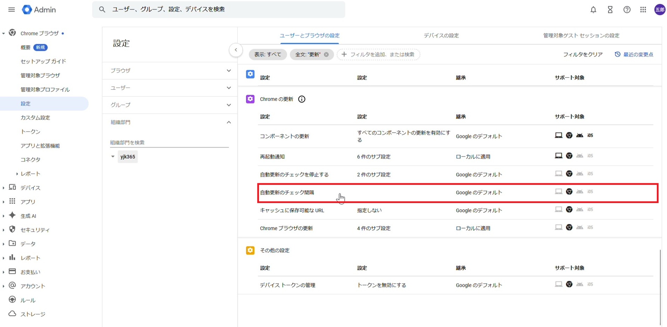Click フィルタをクリア button
The width and height of the screenshot is (667, 327).
tap(583, 54)
